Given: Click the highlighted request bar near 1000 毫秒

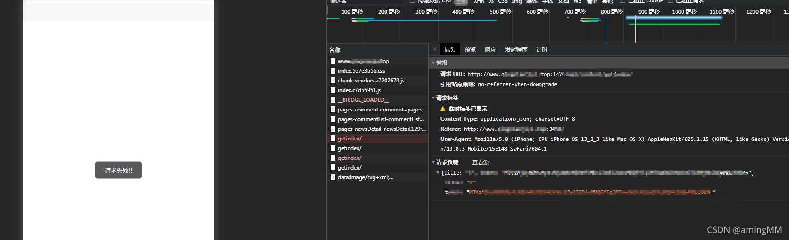Looking at the screenshot, I should (x=673, y=18).
